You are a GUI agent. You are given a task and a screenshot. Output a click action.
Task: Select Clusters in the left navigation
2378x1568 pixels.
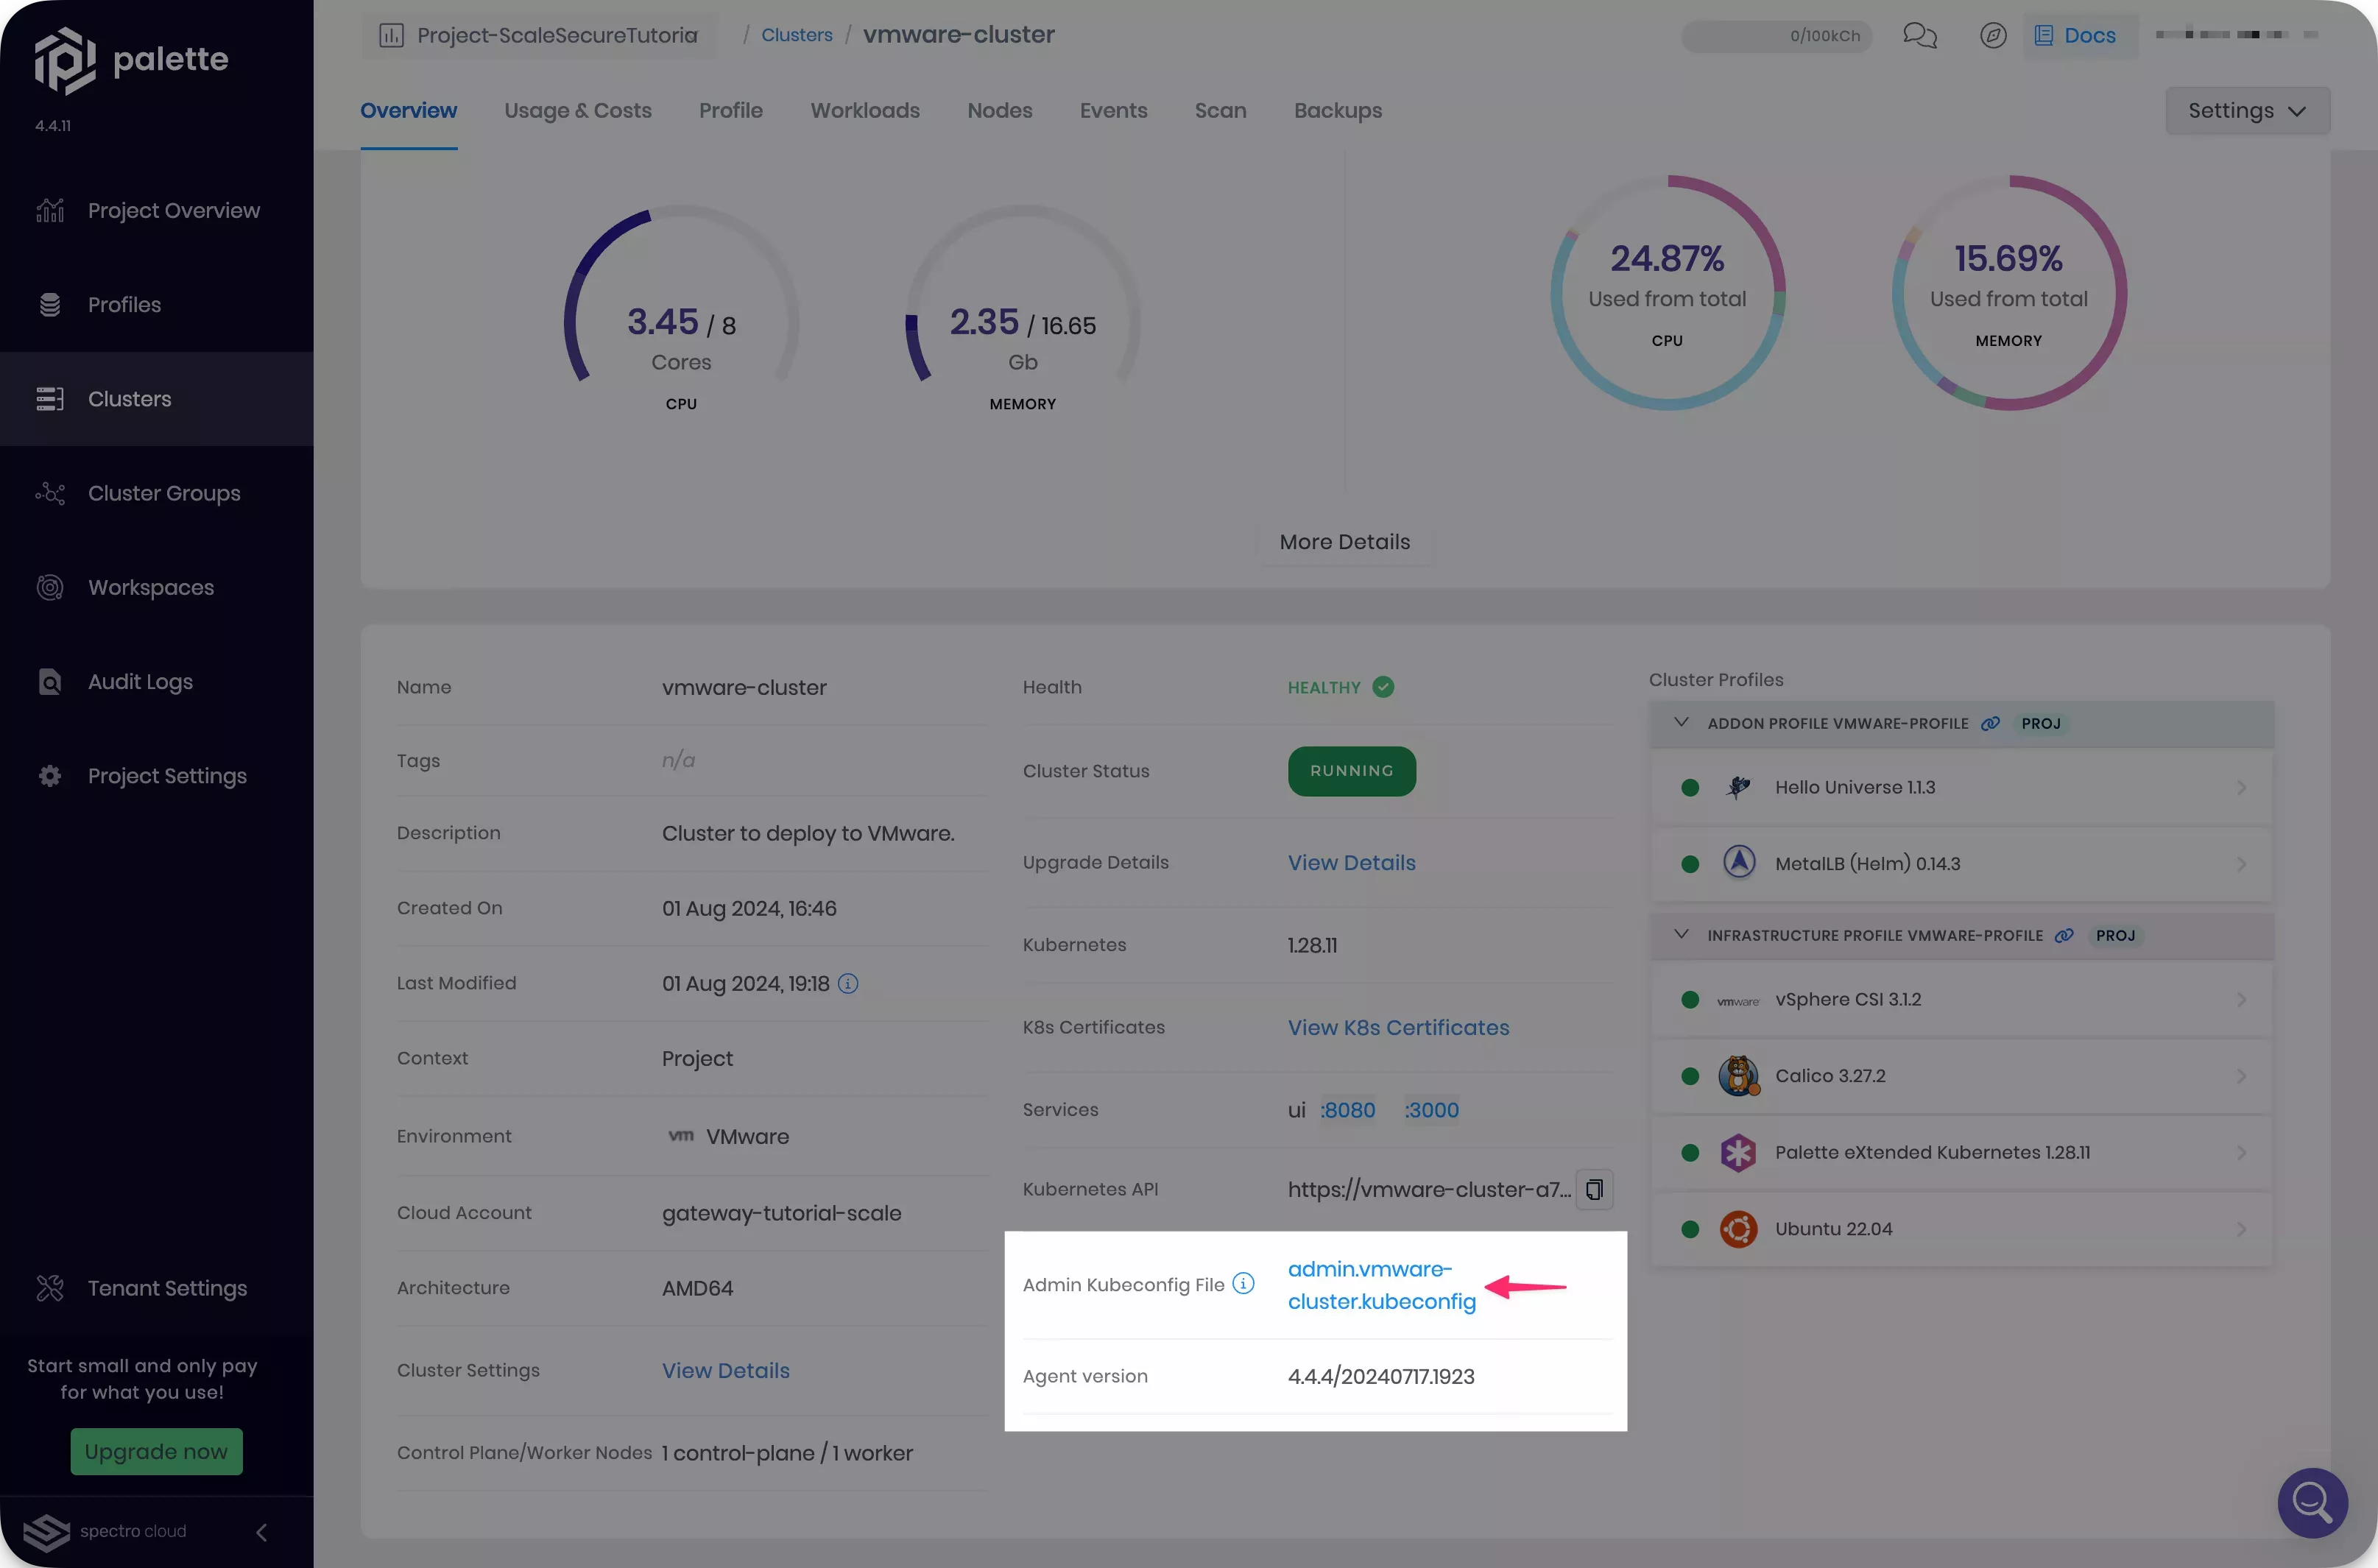click(x=156, y=399)
